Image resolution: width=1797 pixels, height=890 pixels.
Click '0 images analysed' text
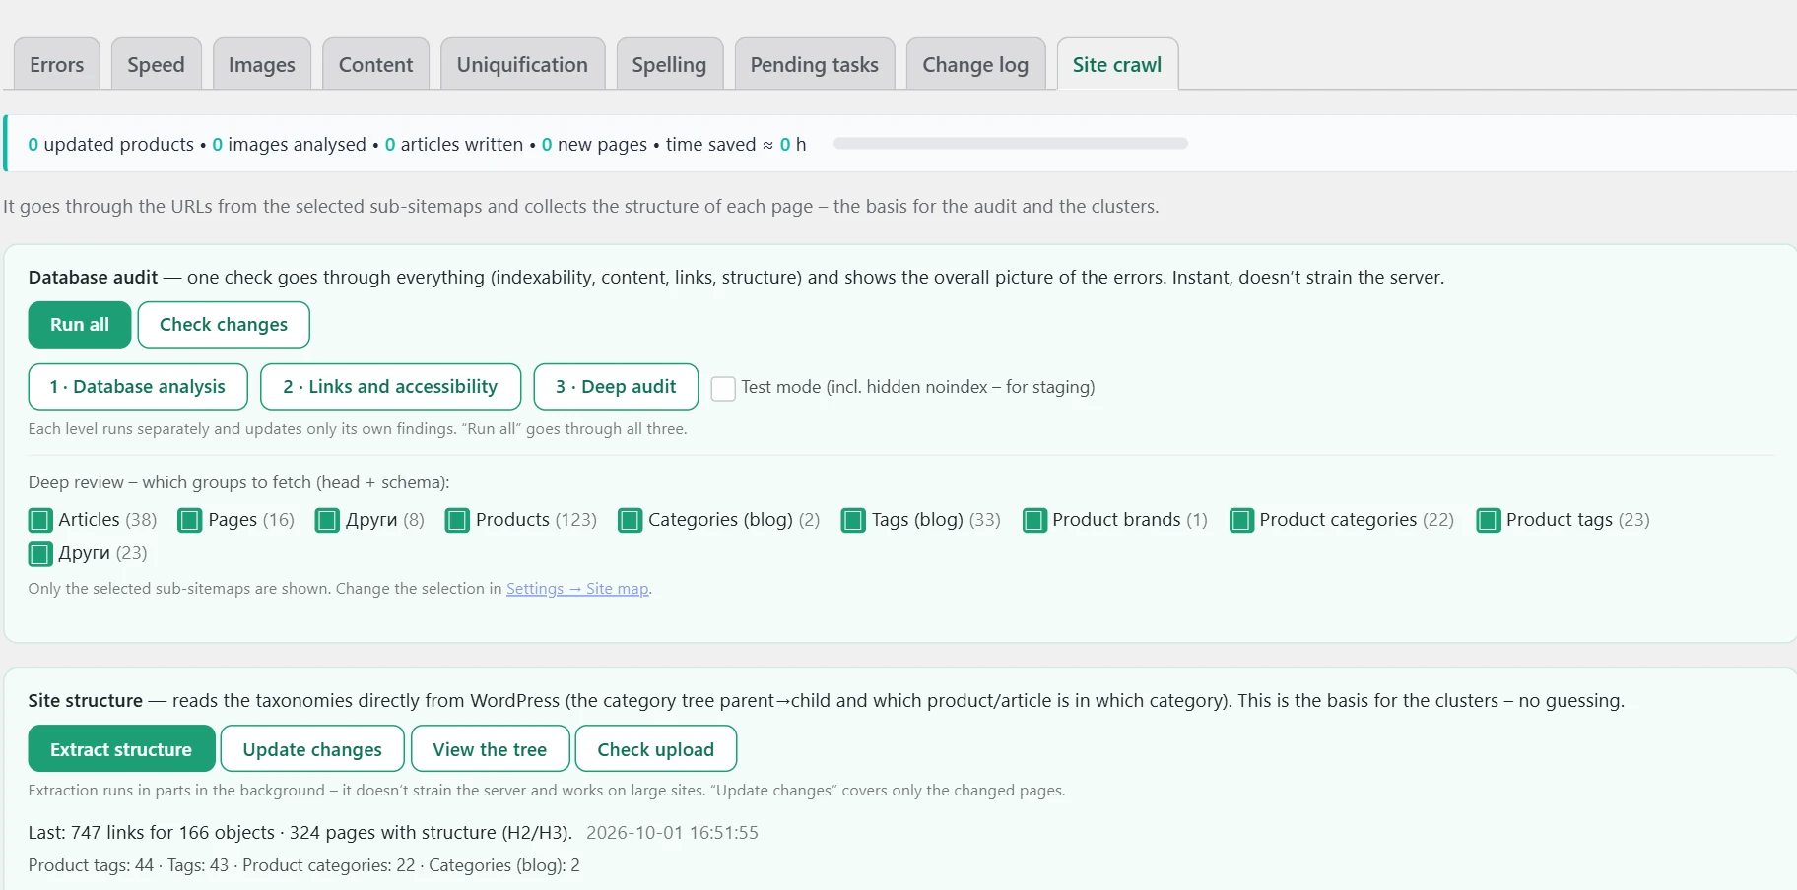click(290, 145)
